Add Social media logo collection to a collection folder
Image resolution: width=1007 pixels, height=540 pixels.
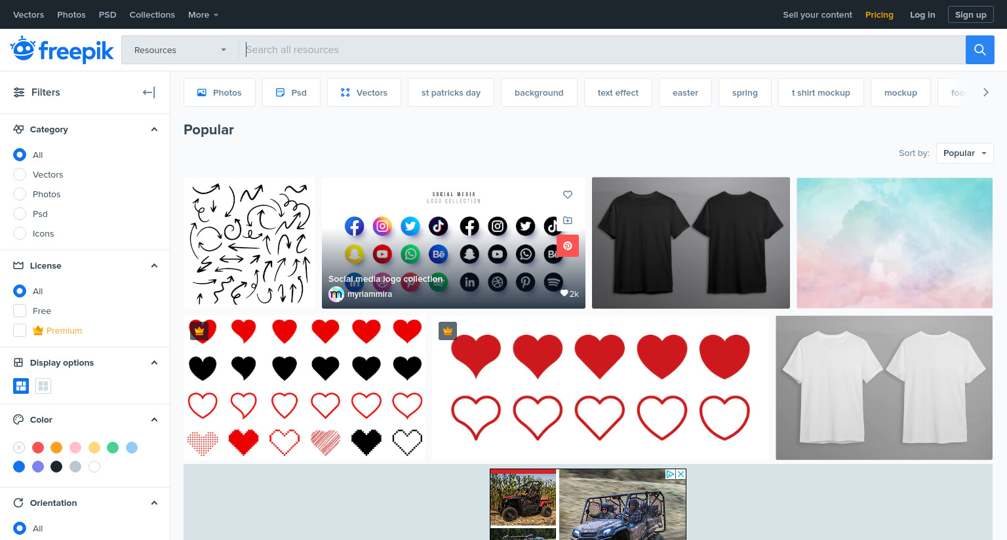[x=568, y=220]
